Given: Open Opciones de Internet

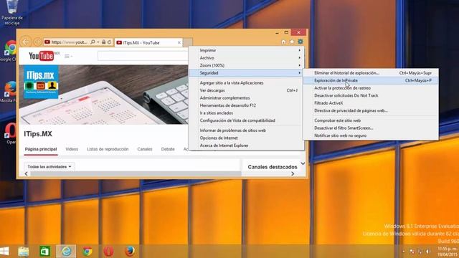Looking at the screenshot, I should pos(247,138).
